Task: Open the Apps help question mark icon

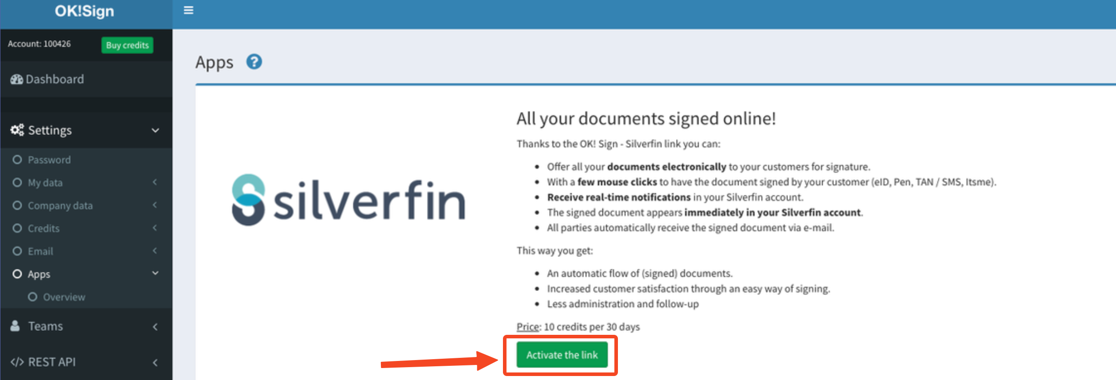Action: pos(254,62)
